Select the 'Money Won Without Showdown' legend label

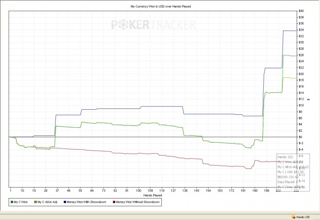click(138, 202)
